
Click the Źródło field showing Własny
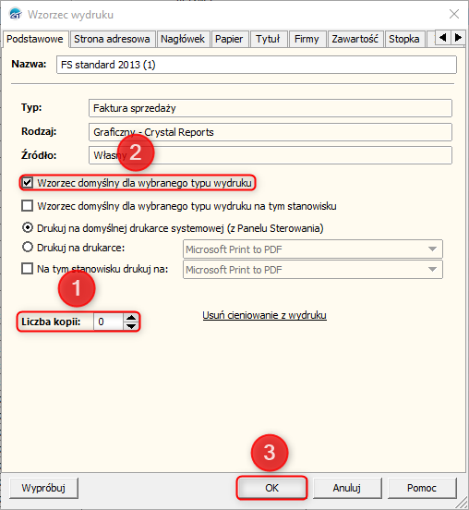click(271, 155)
